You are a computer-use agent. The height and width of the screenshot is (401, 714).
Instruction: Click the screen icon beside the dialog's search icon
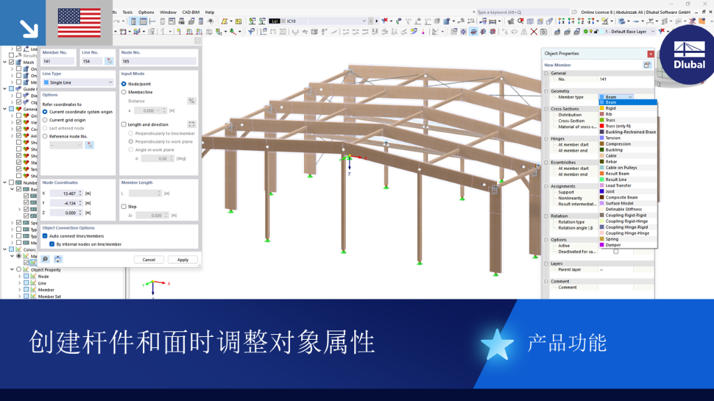58,259
